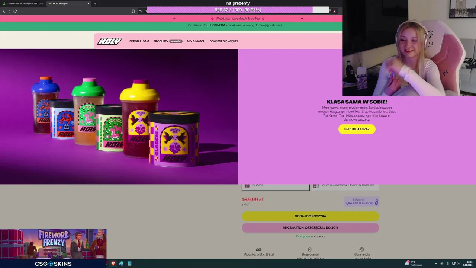Show previous announcement with left arrow

click(x=174, y=19)
